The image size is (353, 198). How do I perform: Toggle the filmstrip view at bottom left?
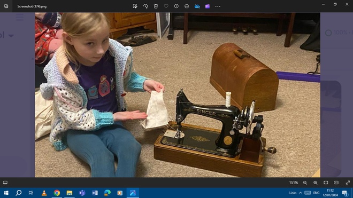[5, 183]
